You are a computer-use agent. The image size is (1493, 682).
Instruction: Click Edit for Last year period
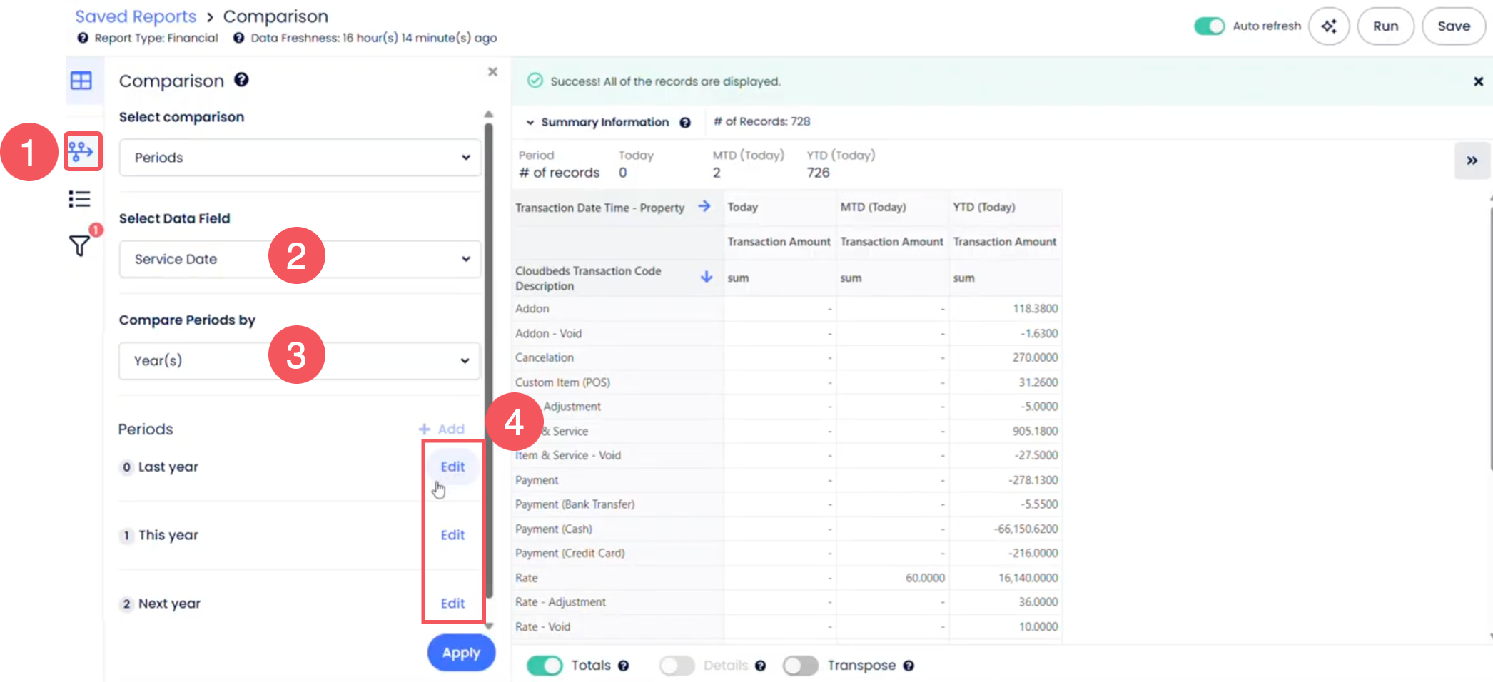click(452, 467)
